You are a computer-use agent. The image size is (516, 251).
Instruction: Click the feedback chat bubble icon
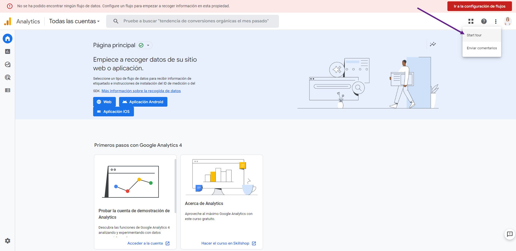510,234
